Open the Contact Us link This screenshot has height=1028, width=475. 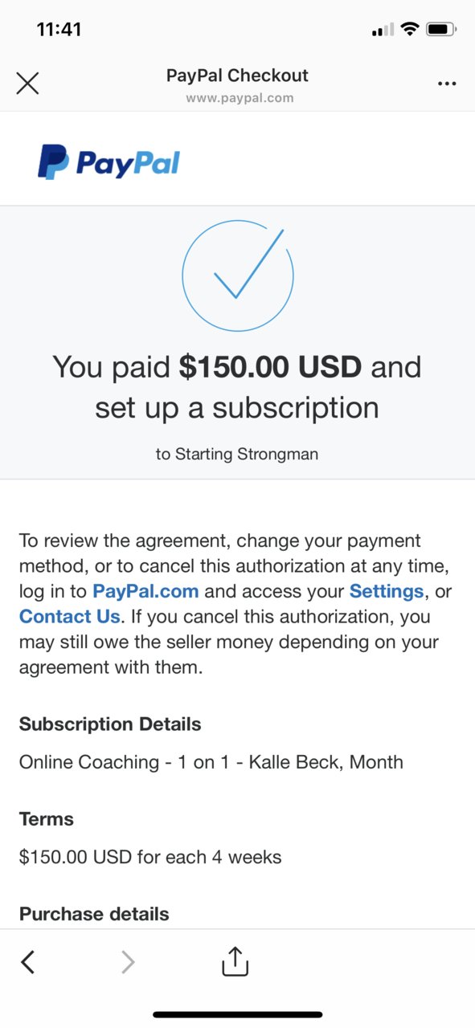tap(69, 617)
